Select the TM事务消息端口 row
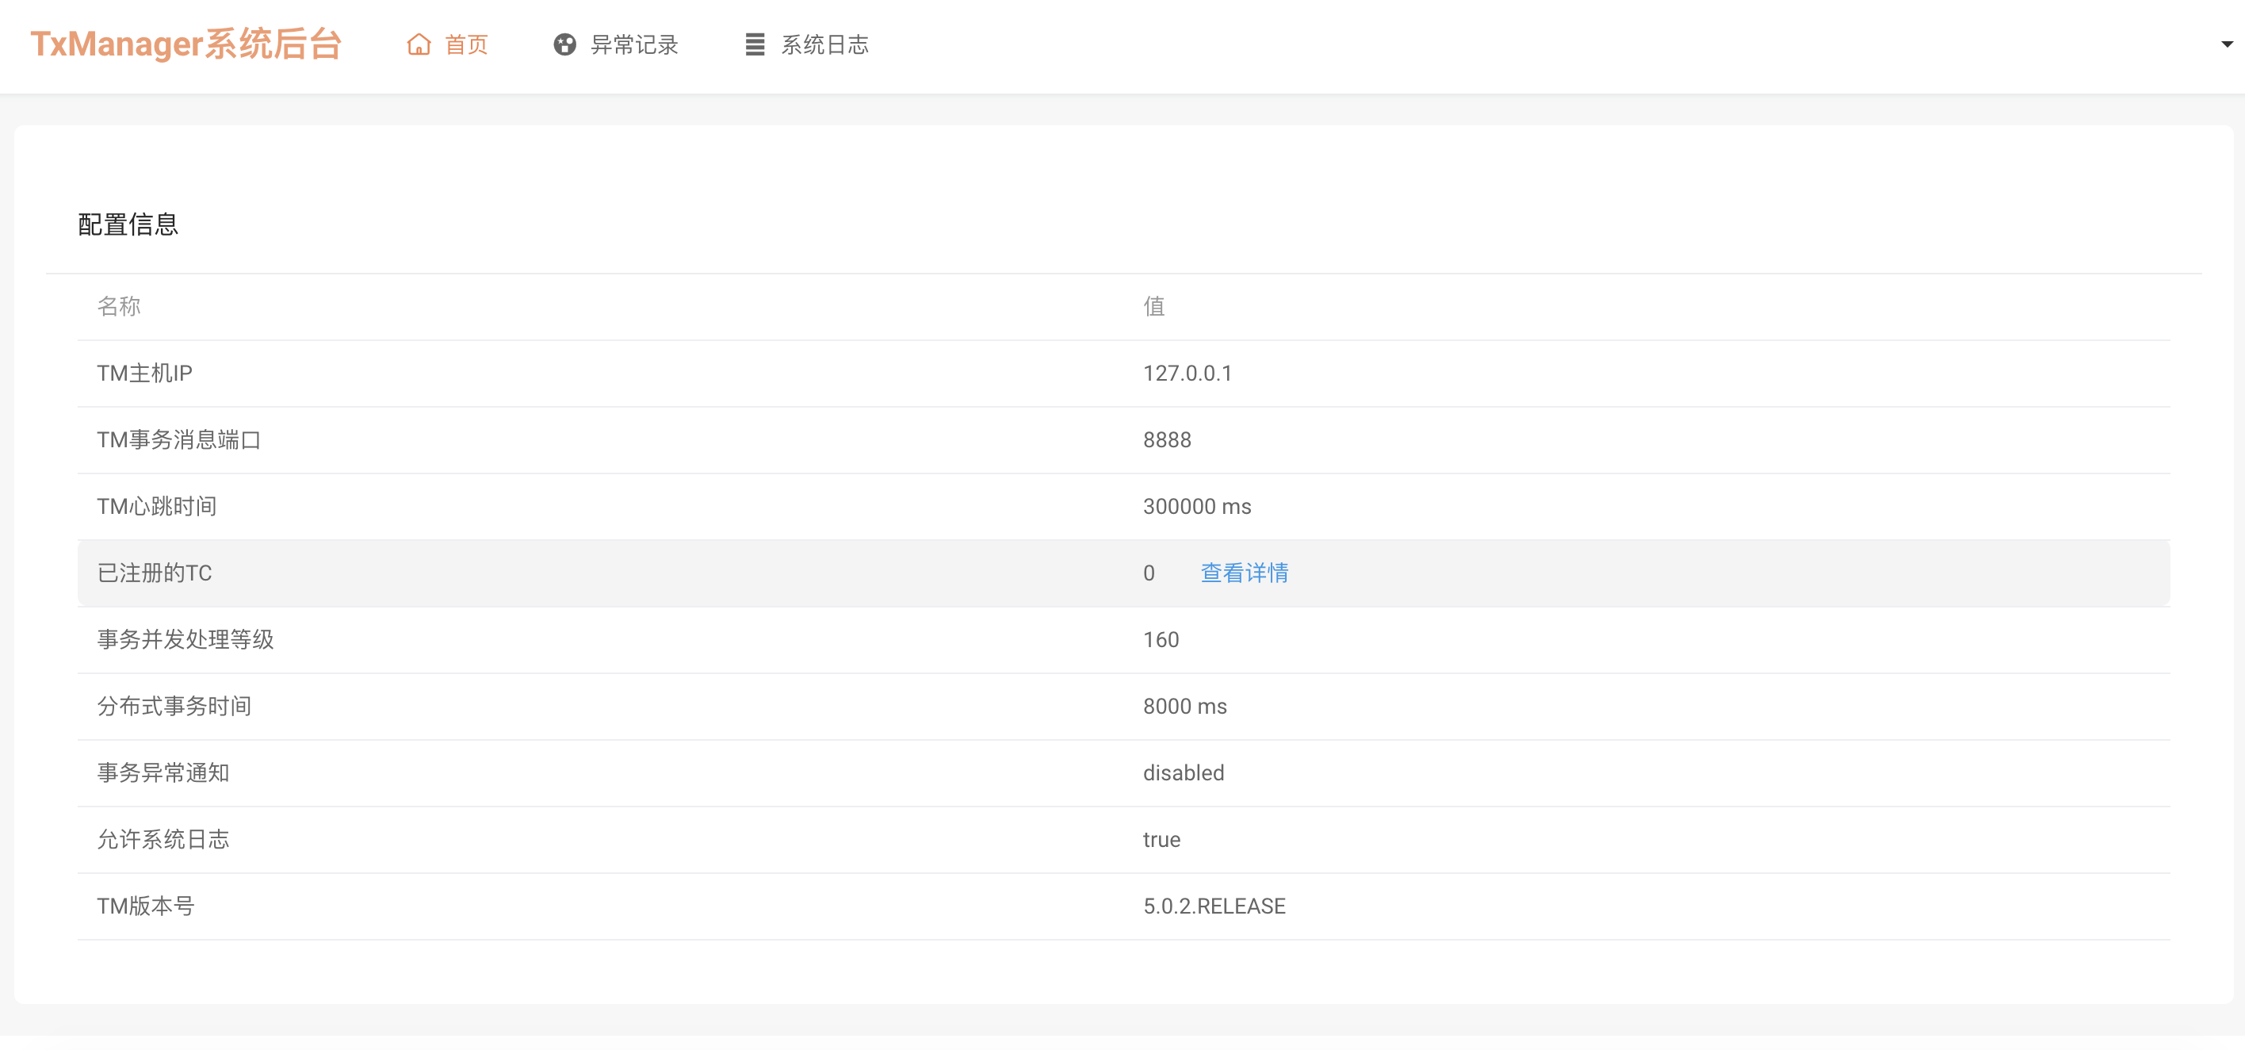 pos(178,439)
